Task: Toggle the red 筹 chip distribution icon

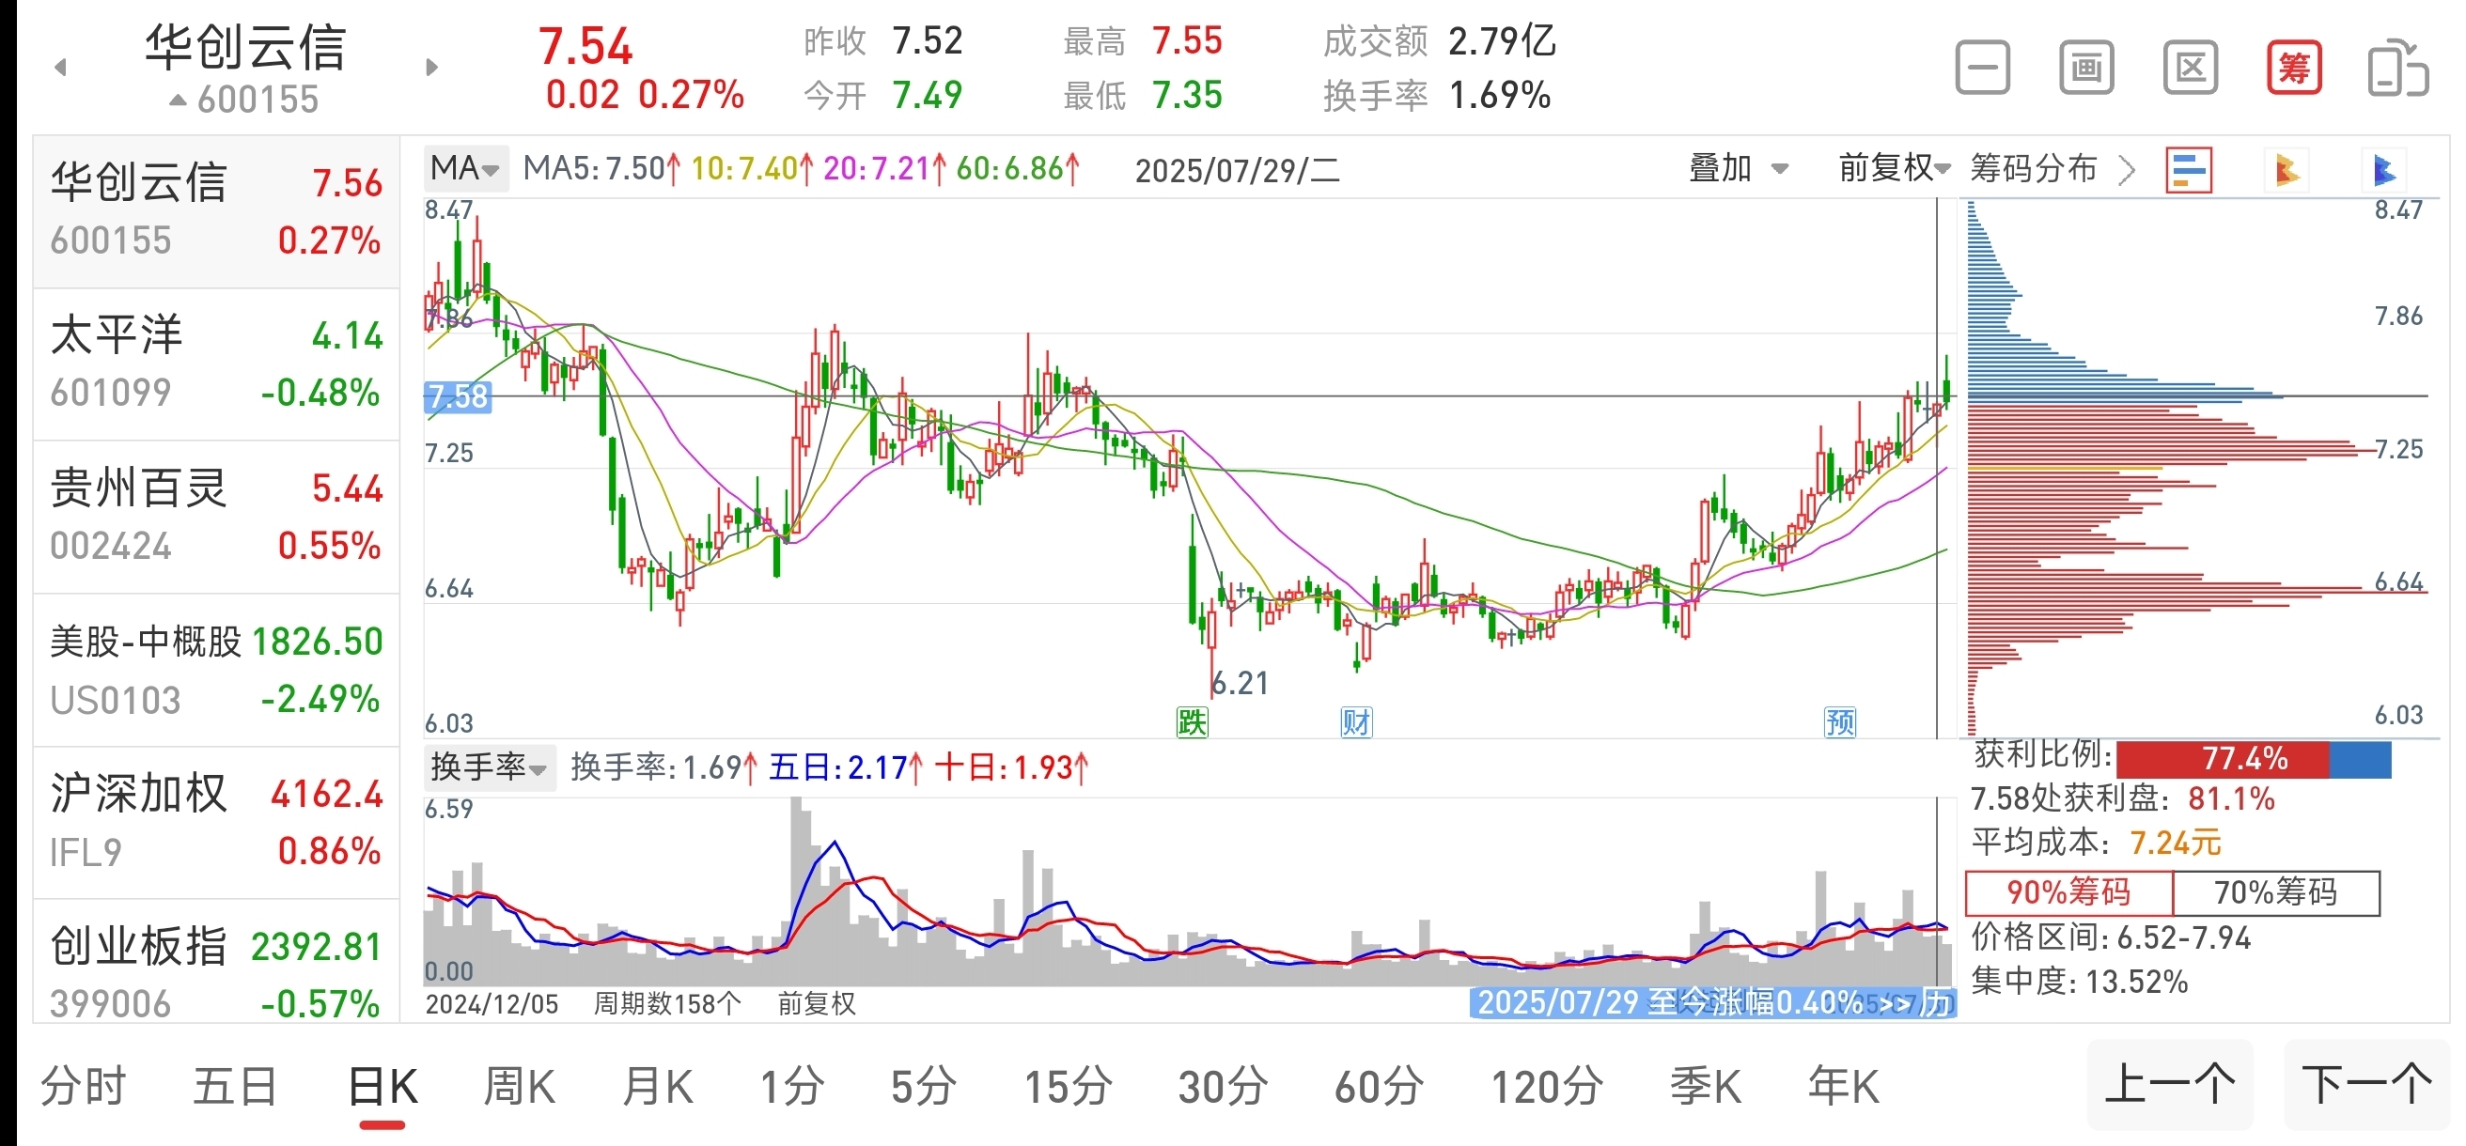Action: [x=2295, y=68]
